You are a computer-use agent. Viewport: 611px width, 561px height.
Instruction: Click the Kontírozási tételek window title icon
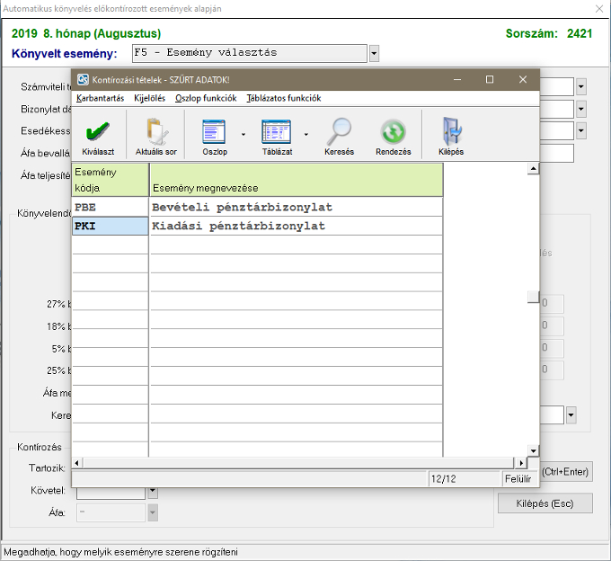pos(82,80)
